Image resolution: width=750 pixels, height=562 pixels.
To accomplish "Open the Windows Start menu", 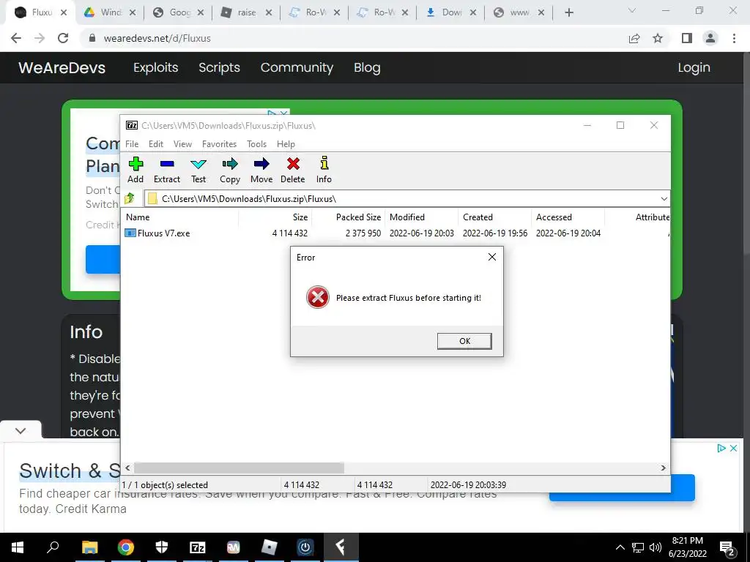I will [18, 547].
